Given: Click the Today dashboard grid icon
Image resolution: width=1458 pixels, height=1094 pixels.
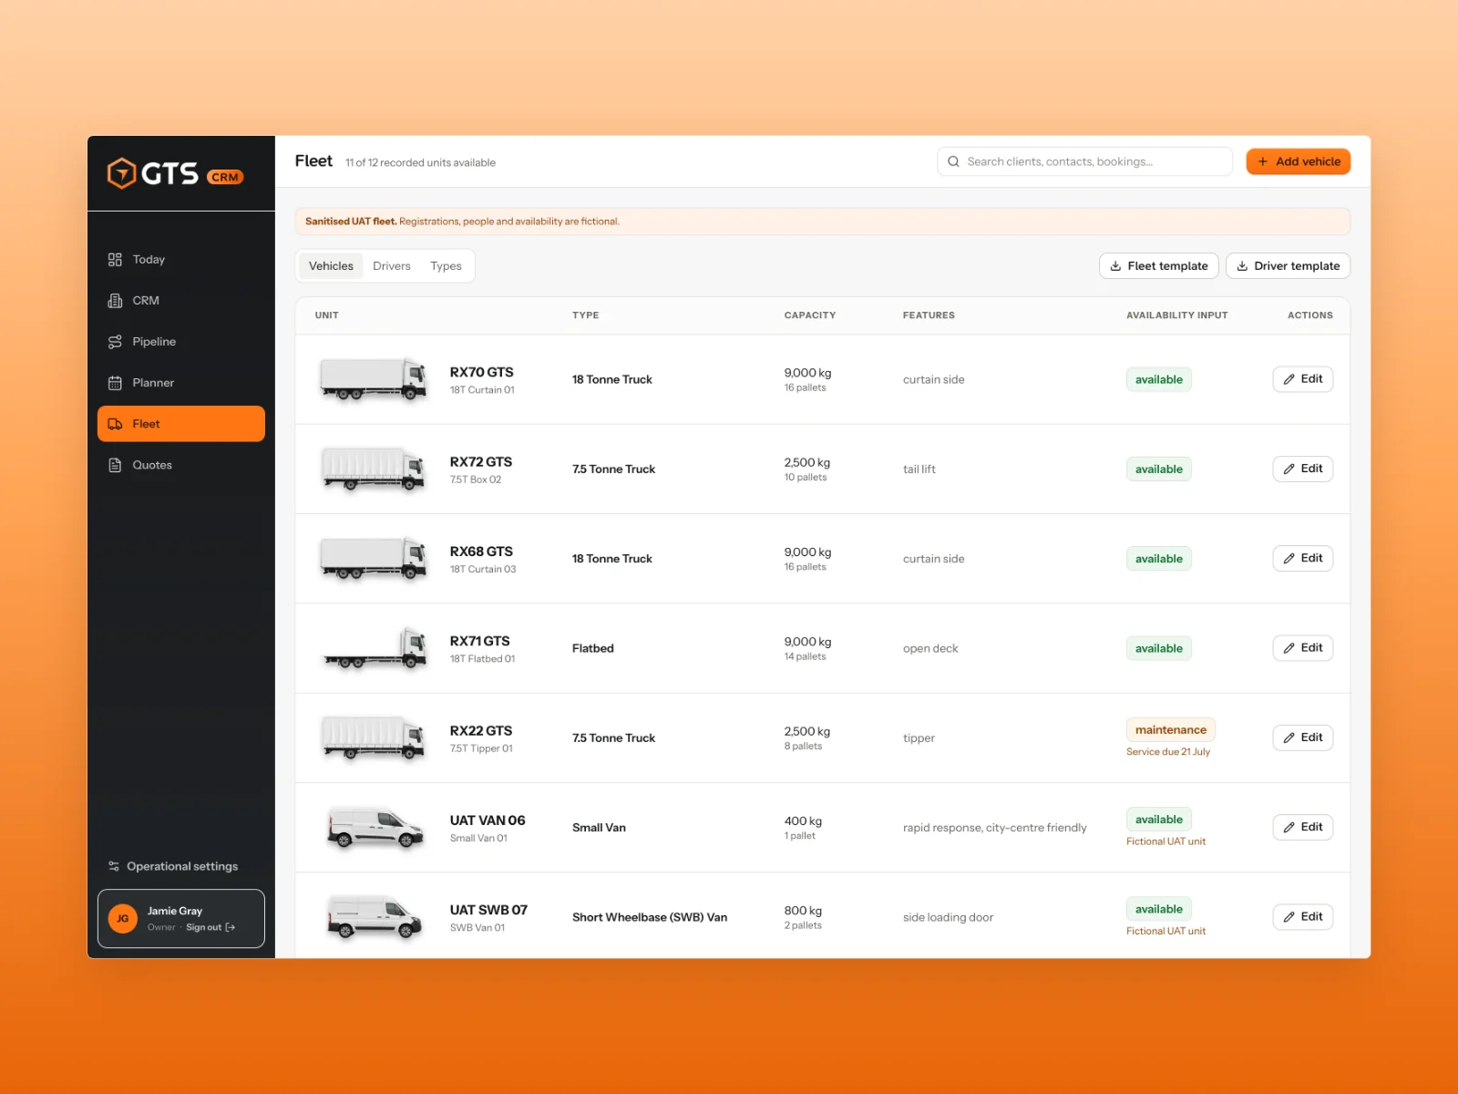Looking at the screenshot, I should pyautogui.click(x=115, y=260).
